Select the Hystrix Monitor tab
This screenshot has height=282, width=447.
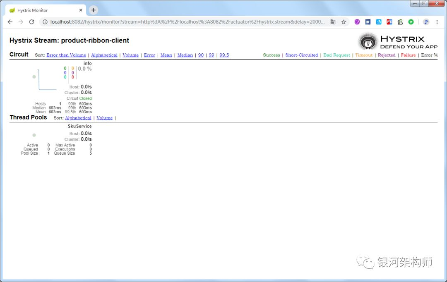(x=46, y=10)
